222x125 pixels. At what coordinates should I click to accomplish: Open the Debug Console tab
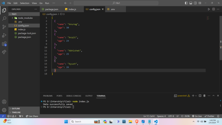click(x=74, y=96)
